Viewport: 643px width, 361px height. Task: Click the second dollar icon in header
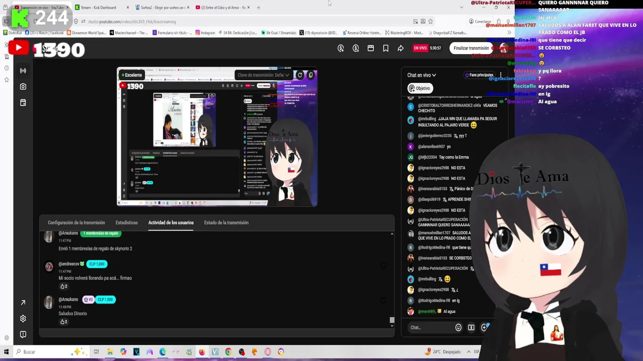click(356, 48)
